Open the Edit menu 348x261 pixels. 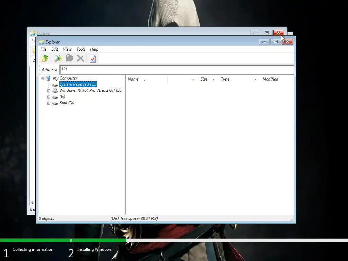pos(55,49)
